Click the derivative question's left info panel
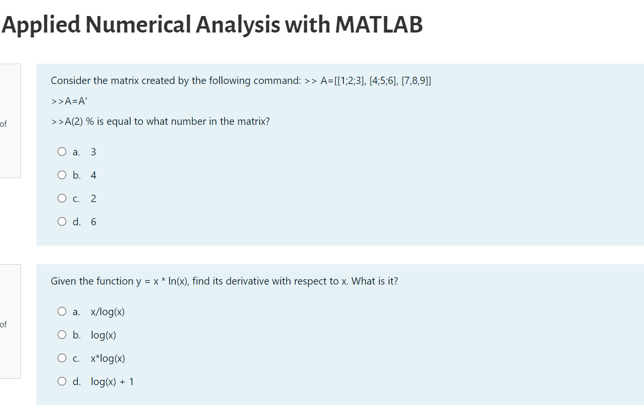Viewport: 644px width, 405px height. (x=10, y=321)
